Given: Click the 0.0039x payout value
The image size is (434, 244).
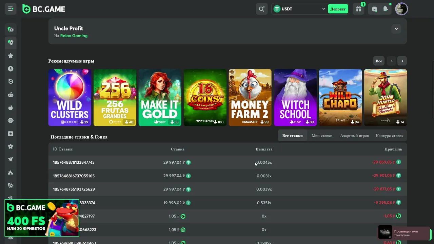Looking at the screenshot, I should pyautogui.click(x=264, y=189).
